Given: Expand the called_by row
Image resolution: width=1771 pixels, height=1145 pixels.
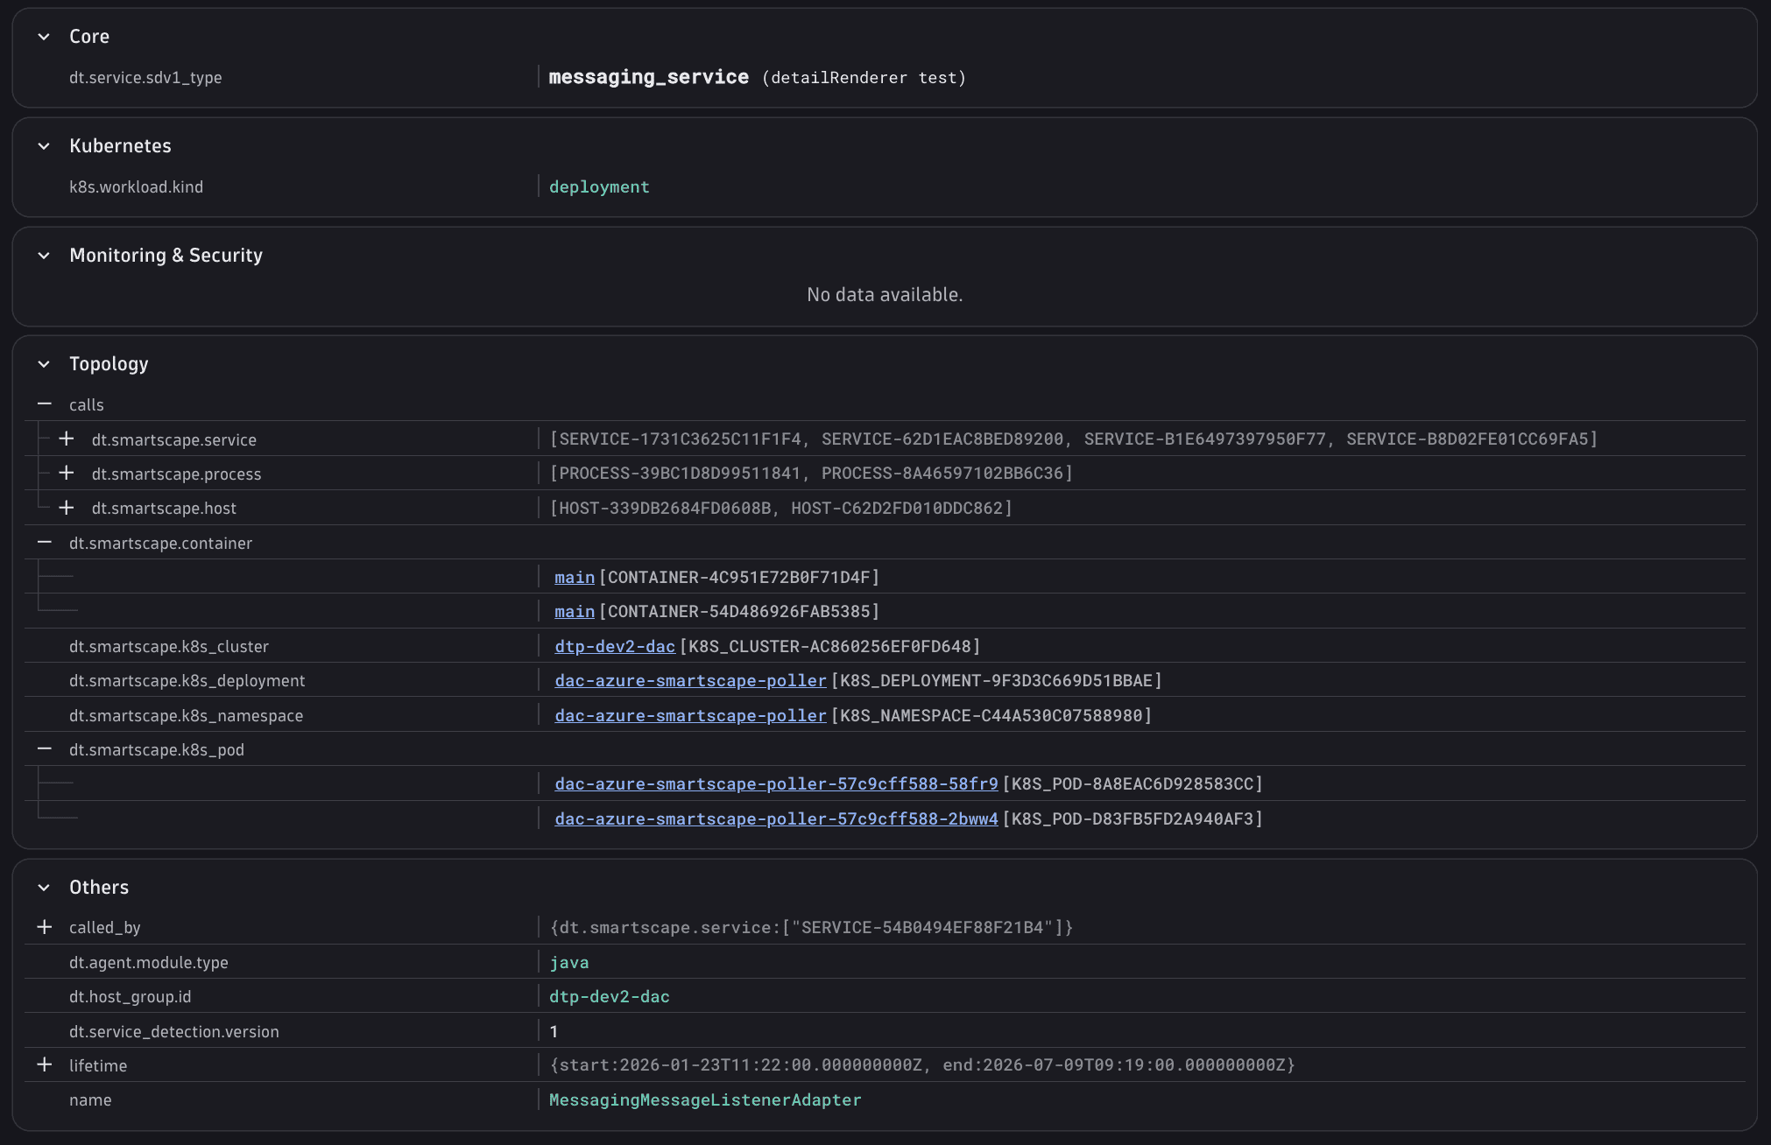Looking at the screenshot, I should coord(45,927).
